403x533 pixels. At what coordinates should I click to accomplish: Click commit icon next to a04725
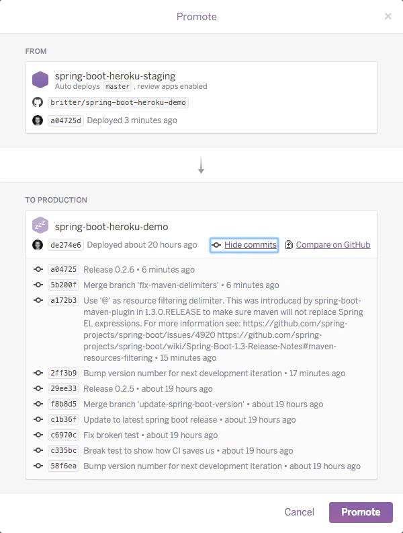(x=38, y=269)
